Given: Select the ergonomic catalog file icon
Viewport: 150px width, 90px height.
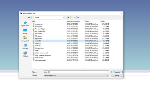Looking at the screenshot, I should click(33, 39).
